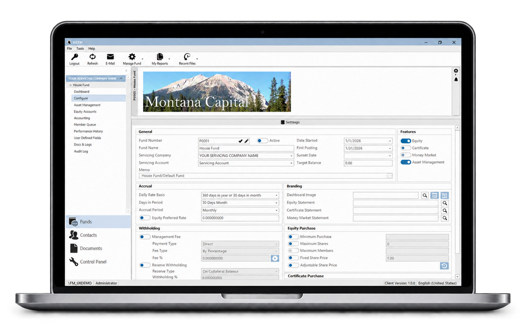The height and width of the screenshot is (324, 526).
Task: Collapse the House Fund tree node
Action: (70, 85)
